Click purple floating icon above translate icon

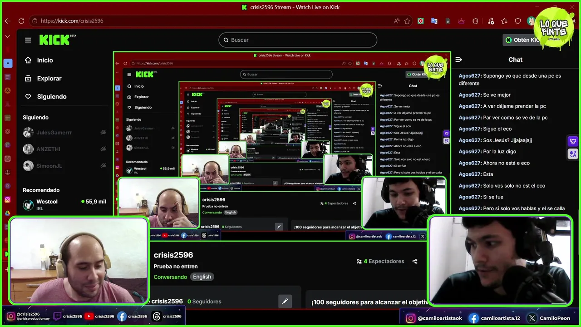pos(573,142)
